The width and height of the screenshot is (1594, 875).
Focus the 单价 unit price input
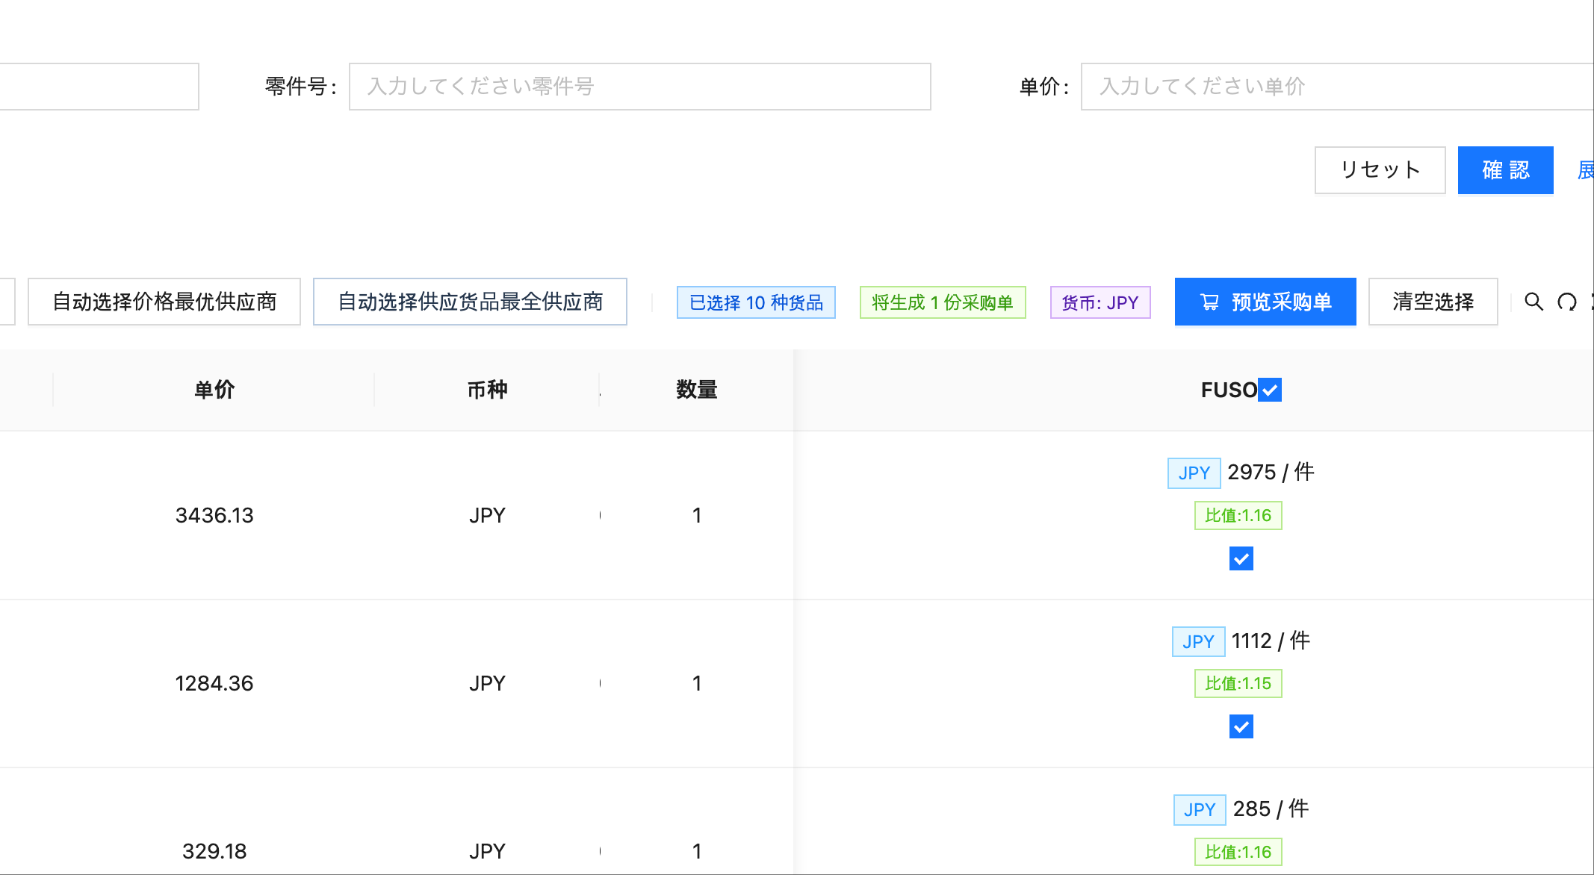coord(1337,87)
